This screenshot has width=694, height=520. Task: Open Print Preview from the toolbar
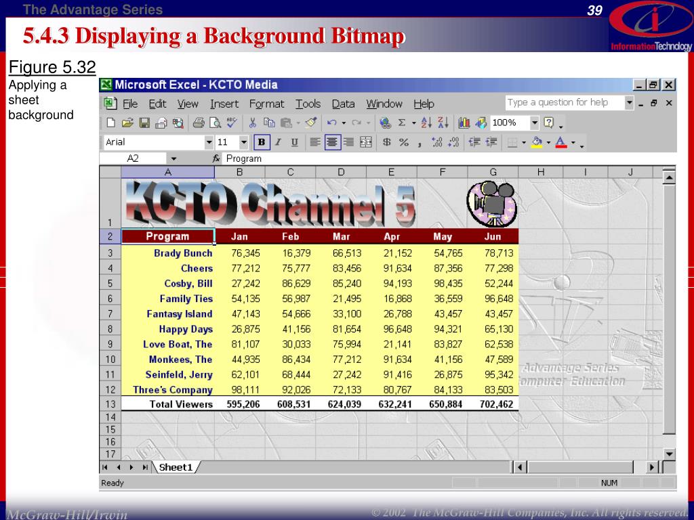point(215,123)
